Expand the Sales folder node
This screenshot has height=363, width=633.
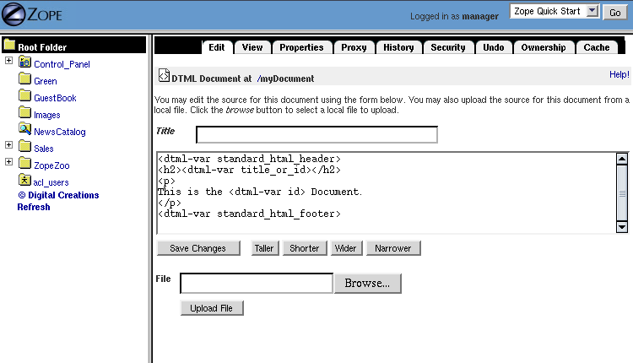pyautogui.click(x=8, y=145)
